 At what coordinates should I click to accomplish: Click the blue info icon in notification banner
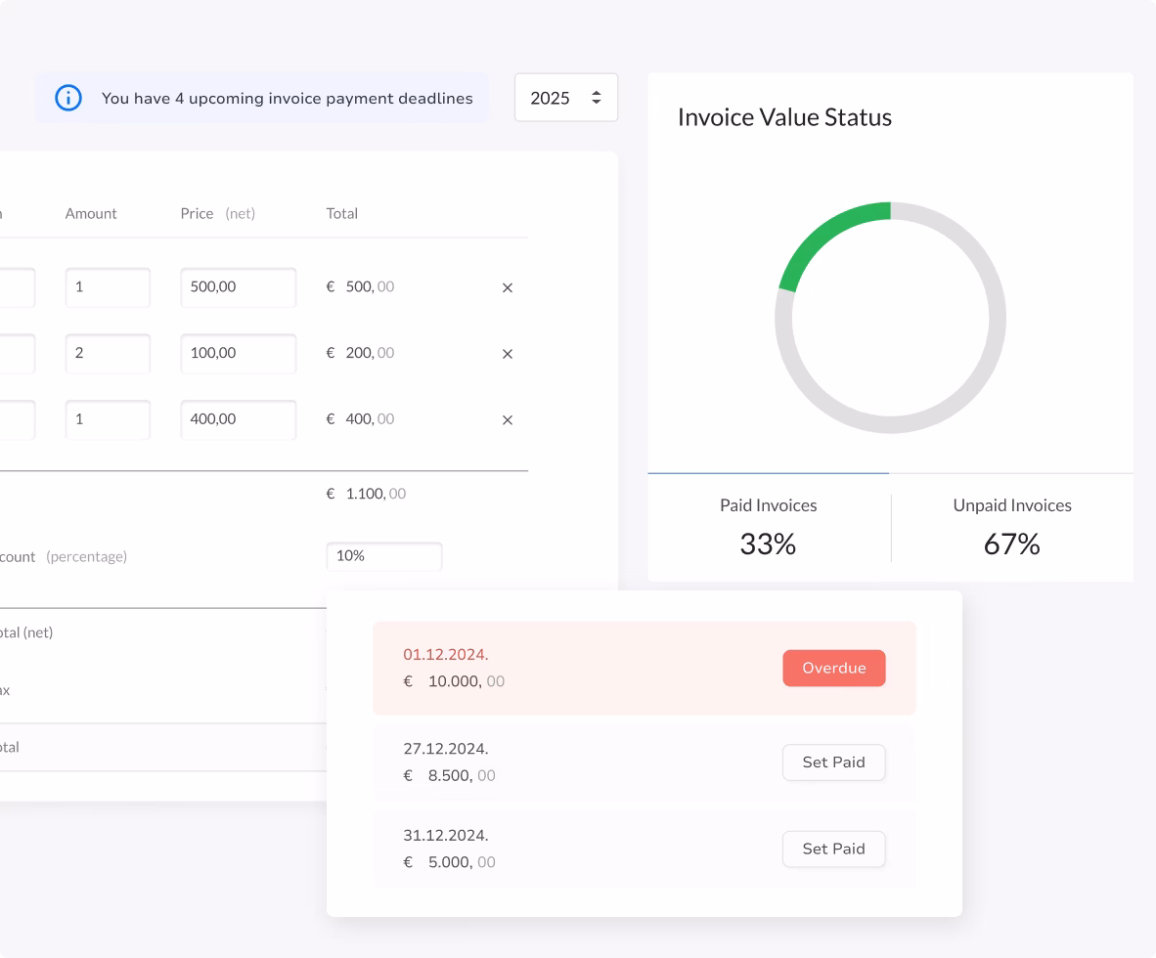pyautogui.click(x=68, y=98)
